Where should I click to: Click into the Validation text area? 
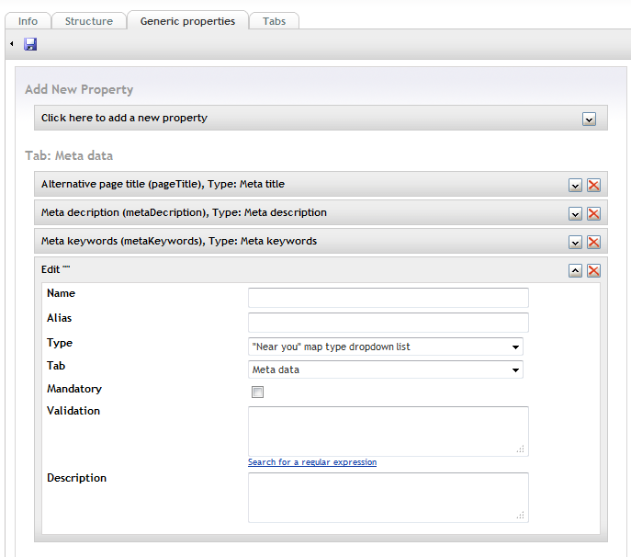(389, 431)
